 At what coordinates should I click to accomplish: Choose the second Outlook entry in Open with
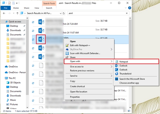[123, 70]
